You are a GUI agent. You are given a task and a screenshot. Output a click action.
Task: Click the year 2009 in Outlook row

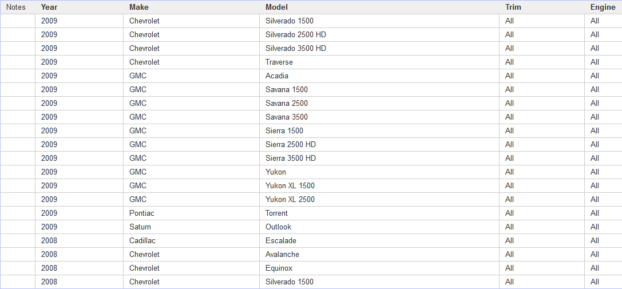80,227
